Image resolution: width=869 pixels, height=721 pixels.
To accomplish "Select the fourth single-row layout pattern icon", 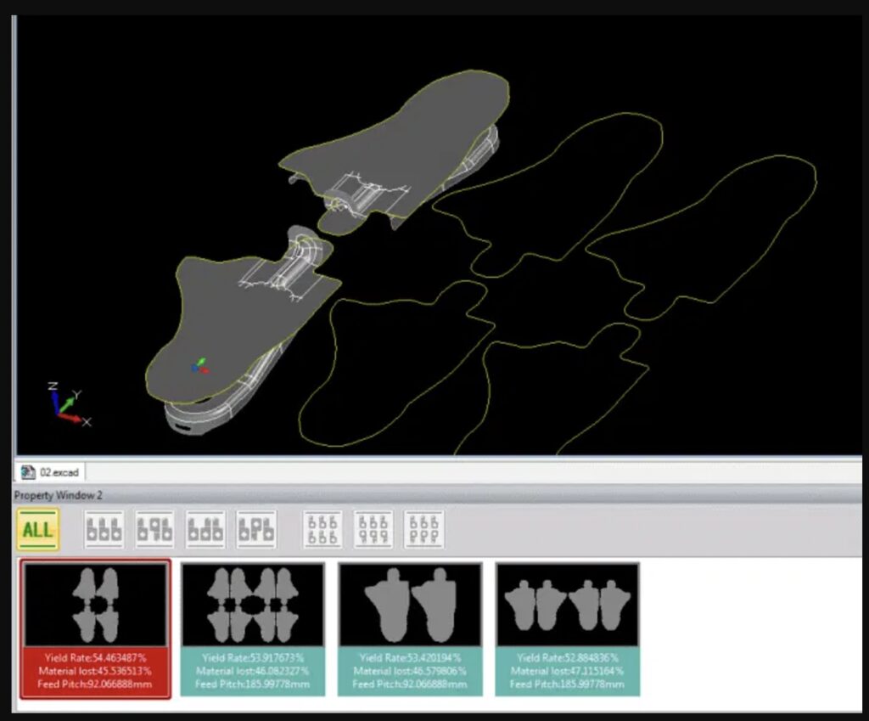I will click(256, 530).
